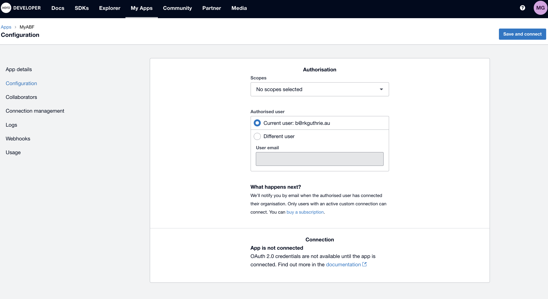Go to the Explorer navigation item
This screenshot has width=548, height=299.
[x=110, y=8]
